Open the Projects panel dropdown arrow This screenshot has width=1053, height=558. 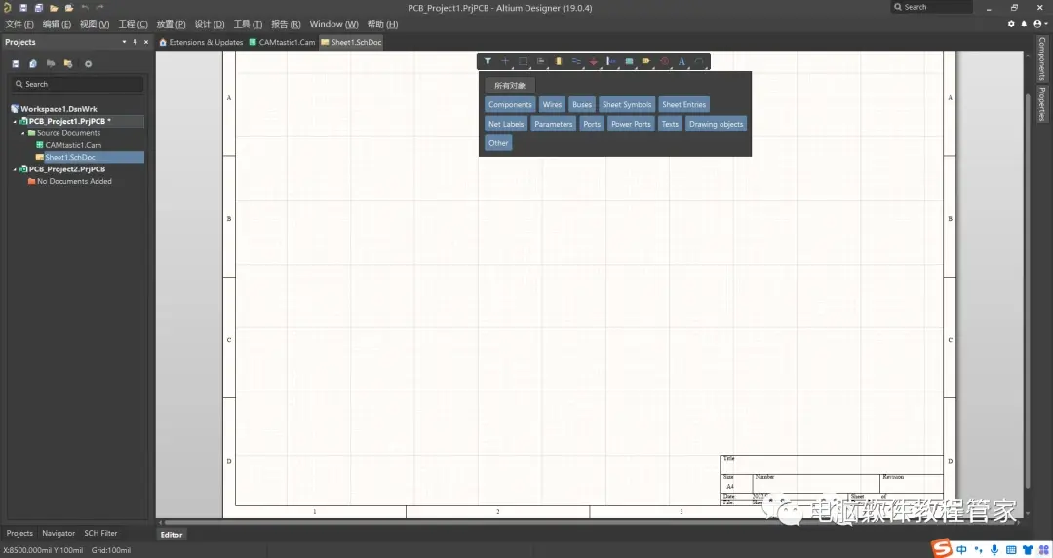(124, 42)
